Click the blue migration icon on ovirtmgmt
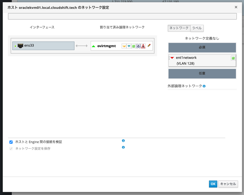 tap(138, 46)
